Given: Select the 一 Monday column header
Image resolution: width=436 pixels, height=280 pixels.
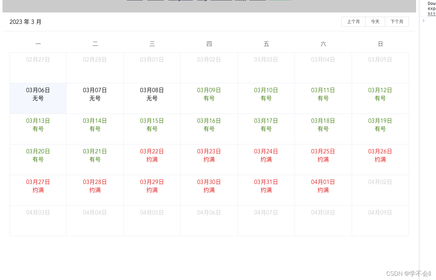Looking at the screenshot, I should tap(38, 43).
